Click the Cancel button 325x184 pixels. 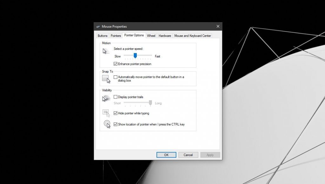(188, 155)
